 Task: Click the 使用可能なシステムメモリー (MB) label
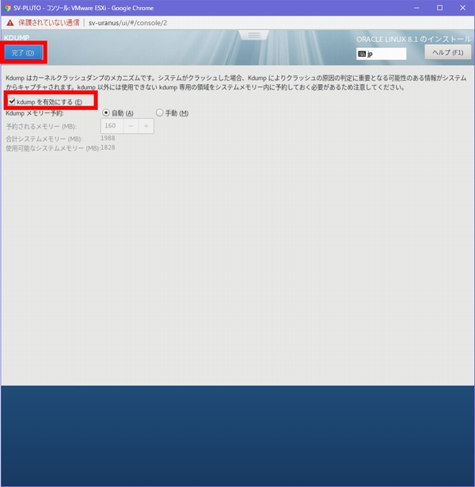click(x=52, y=148)
